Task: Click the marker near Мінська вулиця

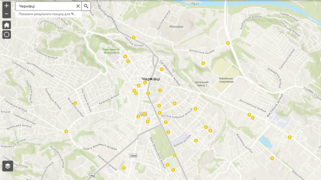Action: 75,103
